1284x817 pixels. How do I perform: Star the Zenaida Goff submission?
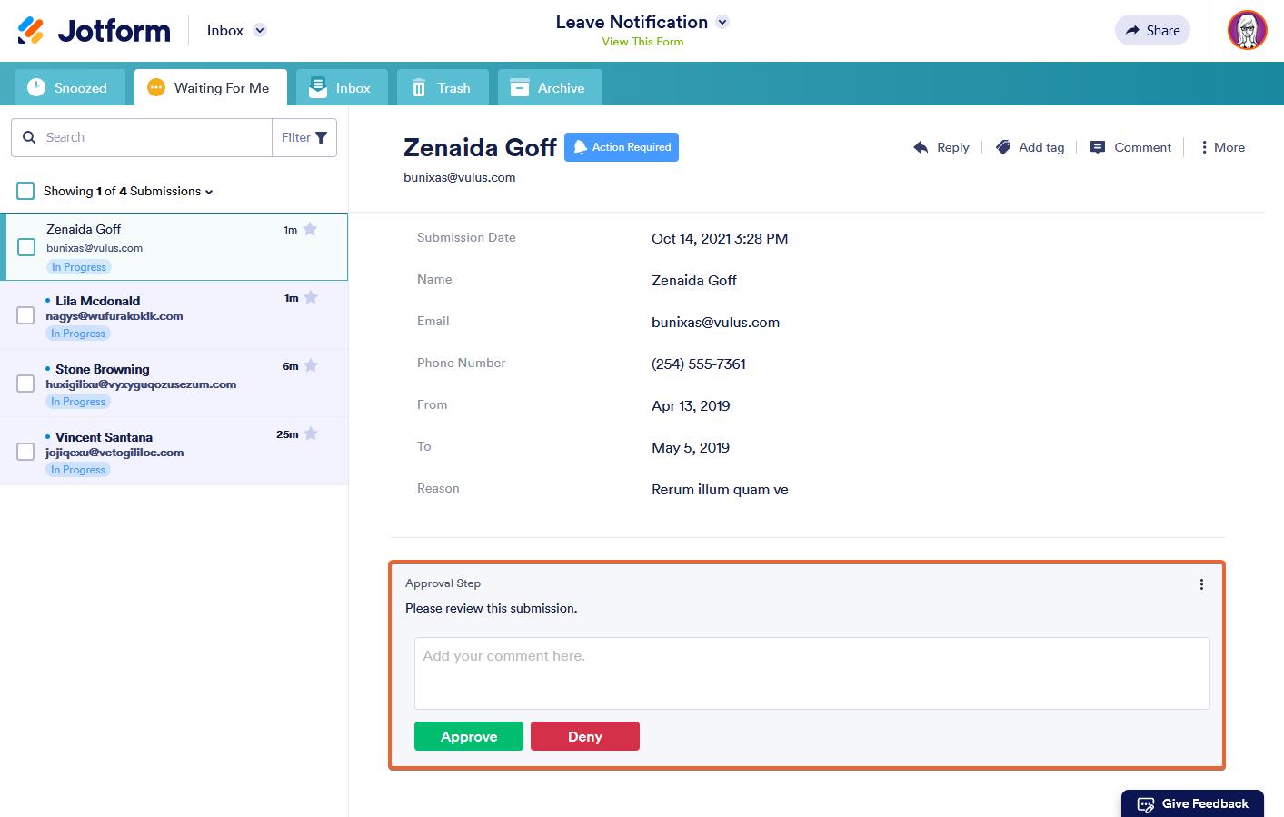311,230
